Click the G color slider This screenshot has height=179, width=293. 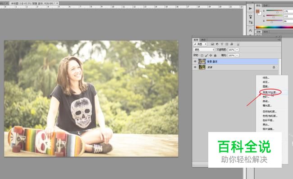coord(275,16)
